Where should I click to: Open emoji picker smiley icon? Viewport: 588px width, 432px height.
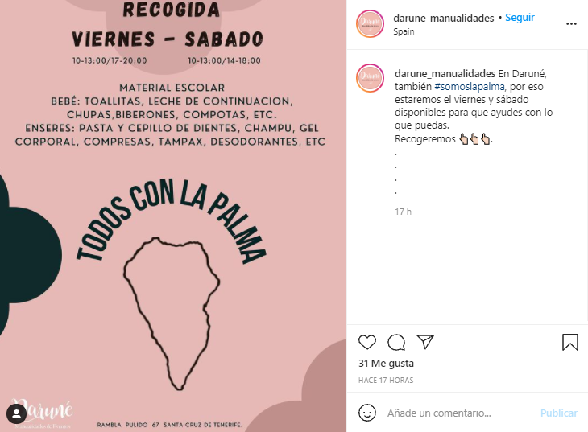(366, 413)
